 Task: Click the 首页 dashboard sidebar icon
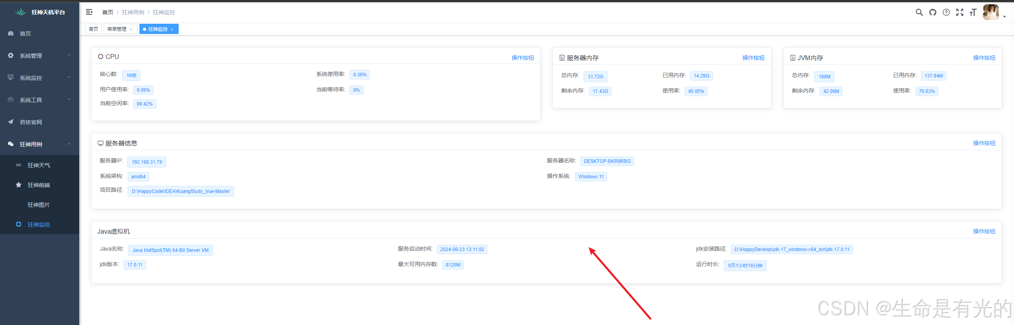click(x=11, y=34)
